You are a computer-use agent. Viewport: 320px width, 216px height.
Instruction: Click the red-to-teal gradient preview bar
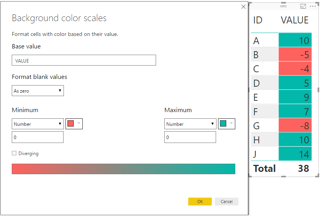(x=124, y=169)
